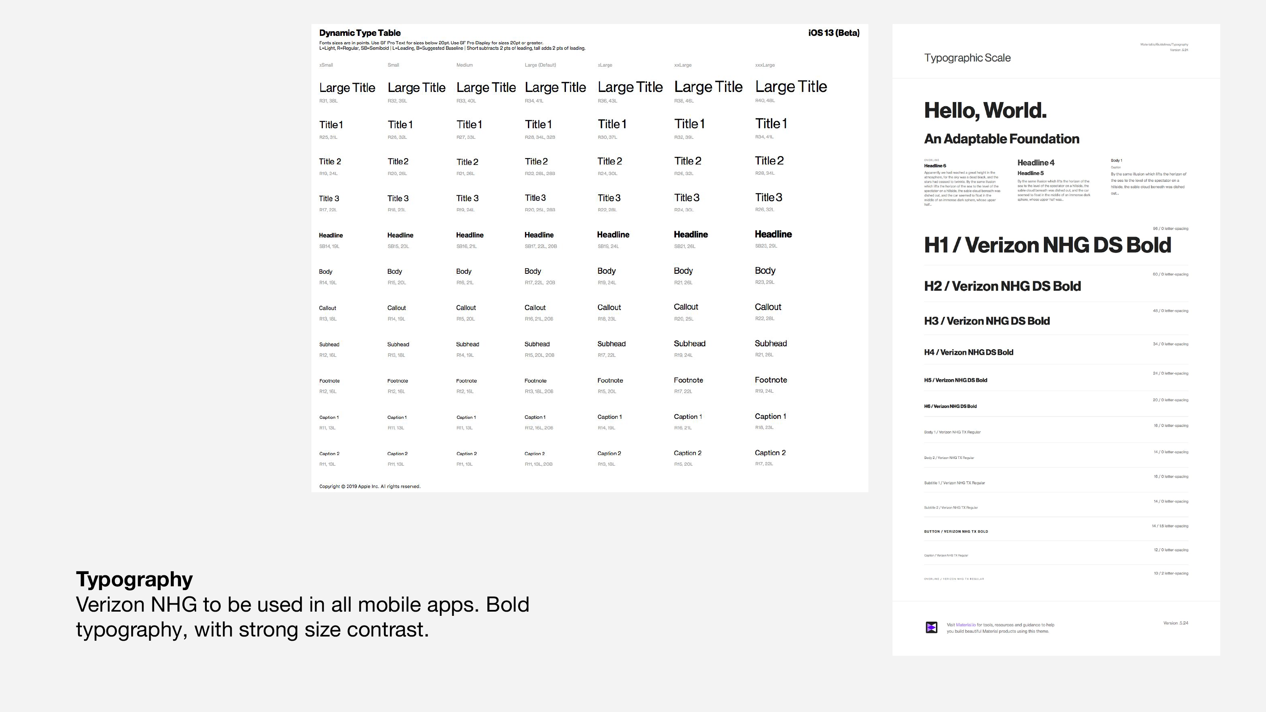The height and width of the screenshot is (712, 1266).
Task: Click the xxxLarge column header
Action: click(x=765, y=65)
